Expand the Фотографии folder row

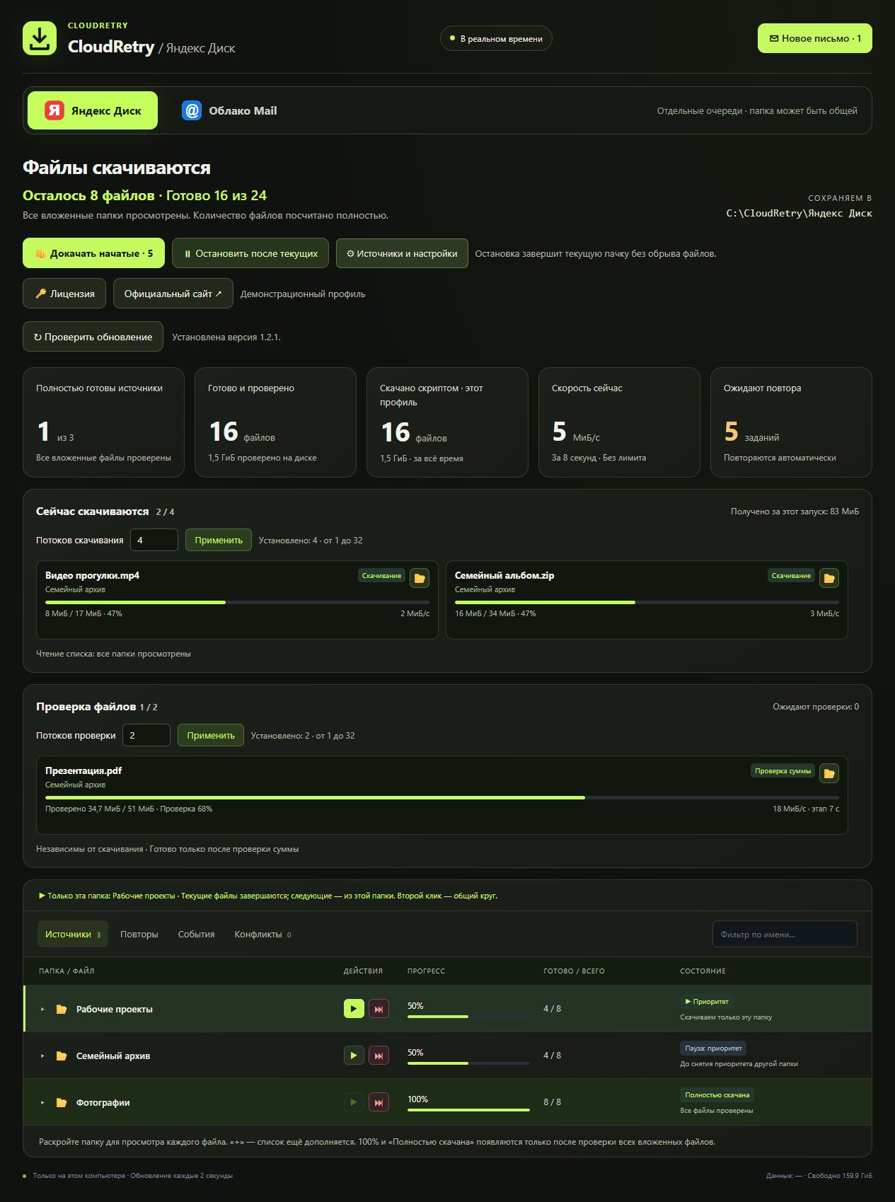click(42, 1103)
